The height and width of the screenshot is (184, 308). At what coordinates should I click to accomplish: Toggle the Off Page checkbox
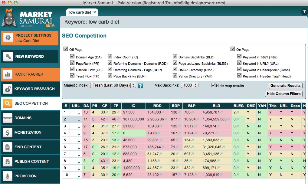[x=66, y=49]
